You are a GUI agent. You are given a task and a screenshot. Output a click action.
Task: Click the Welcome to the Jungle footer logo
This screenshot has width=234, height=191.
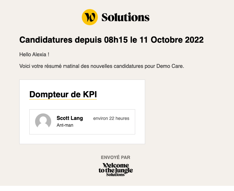click(116, 168)
